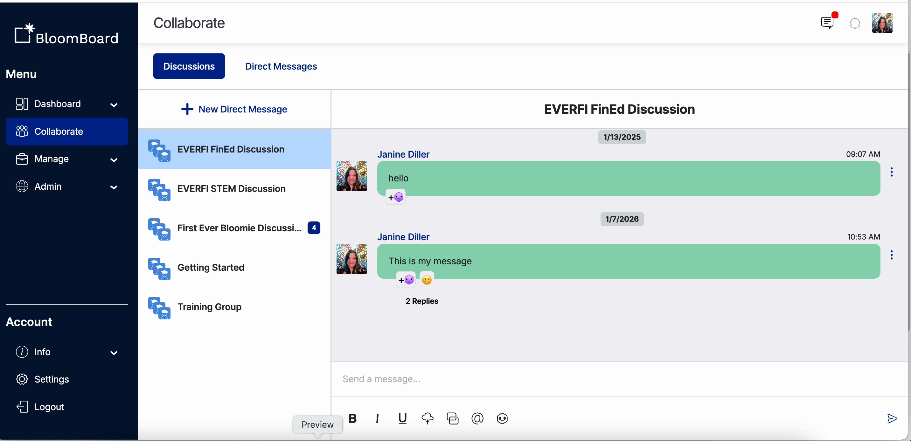Click the Dashboard sidebar icon
Screen dimensions: 911x441
pyautogui.click(x=22, y=104)
